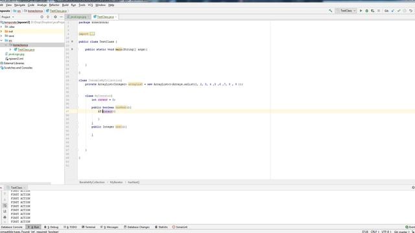The width and height of the screenshot is (415, 233).
Task: Click the collapse-all icon in Project panel
Action: pyautogui.click(x=48, y=17)
